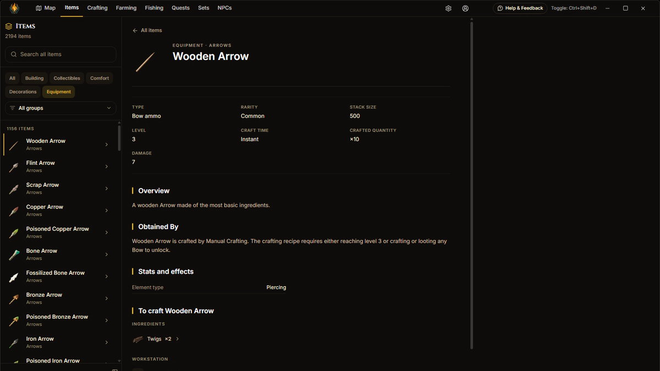Click the Wooden Arrow list thumbnail icon
This screenshot has height=371, width=660.
pyautogui.click(x=14, y=145)
